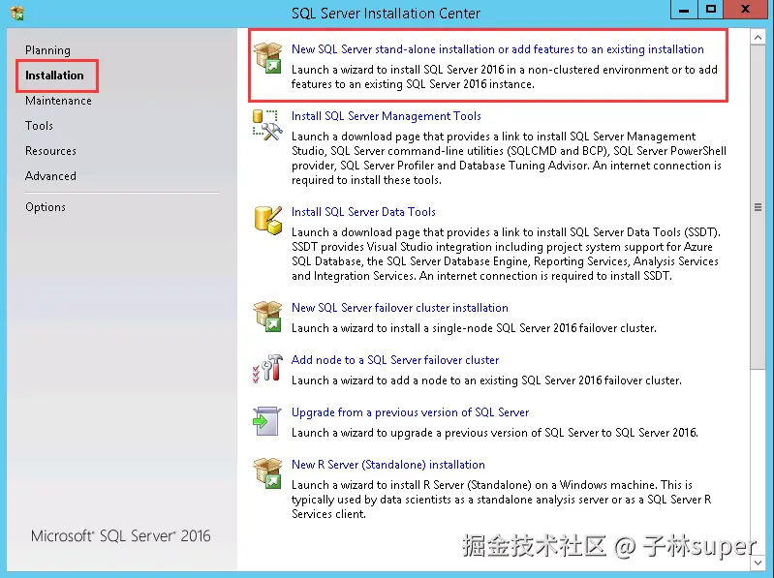Image resolution: width=774 pixels, height=578 pixels.
Task: Launch New R Server (Standalone) installation link
Action: [388, 465]
